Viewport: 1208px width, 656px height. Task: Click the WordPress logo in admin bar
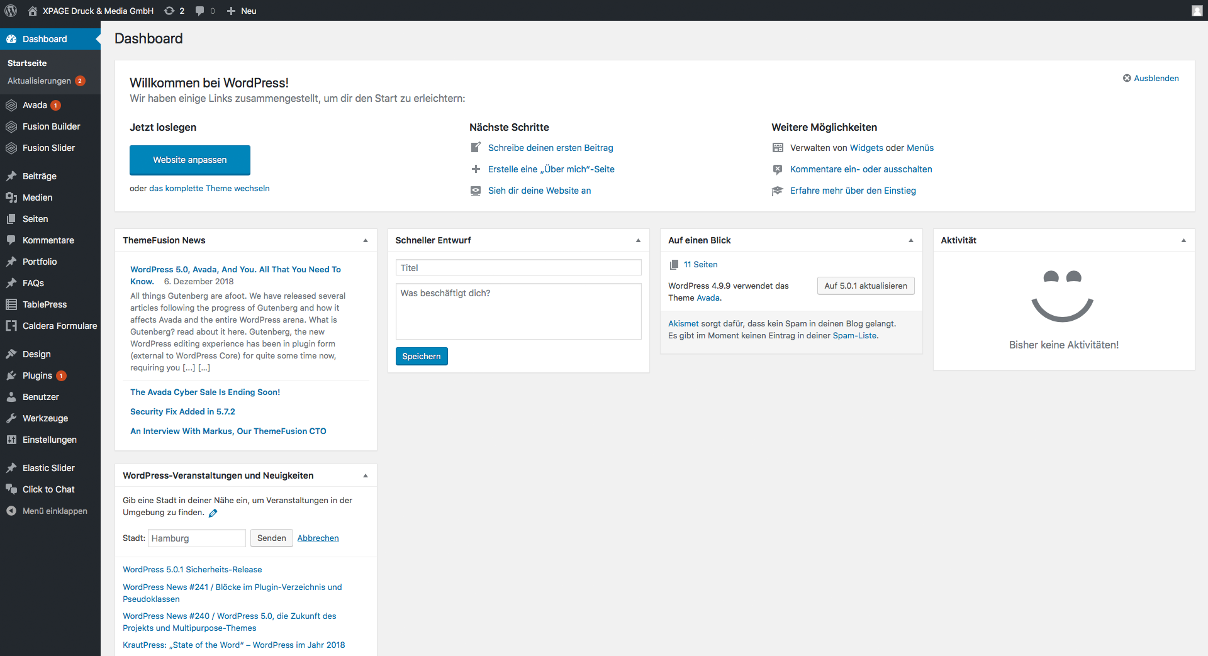(11, 11)
